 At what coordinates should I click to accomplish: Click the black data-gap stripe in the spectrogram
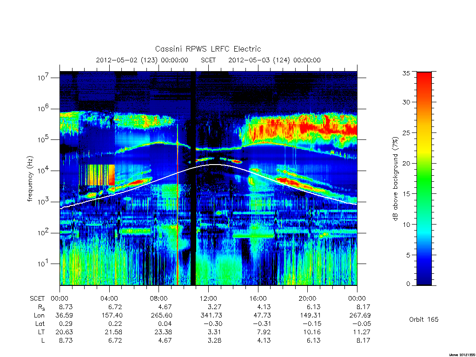coord(193,178)
